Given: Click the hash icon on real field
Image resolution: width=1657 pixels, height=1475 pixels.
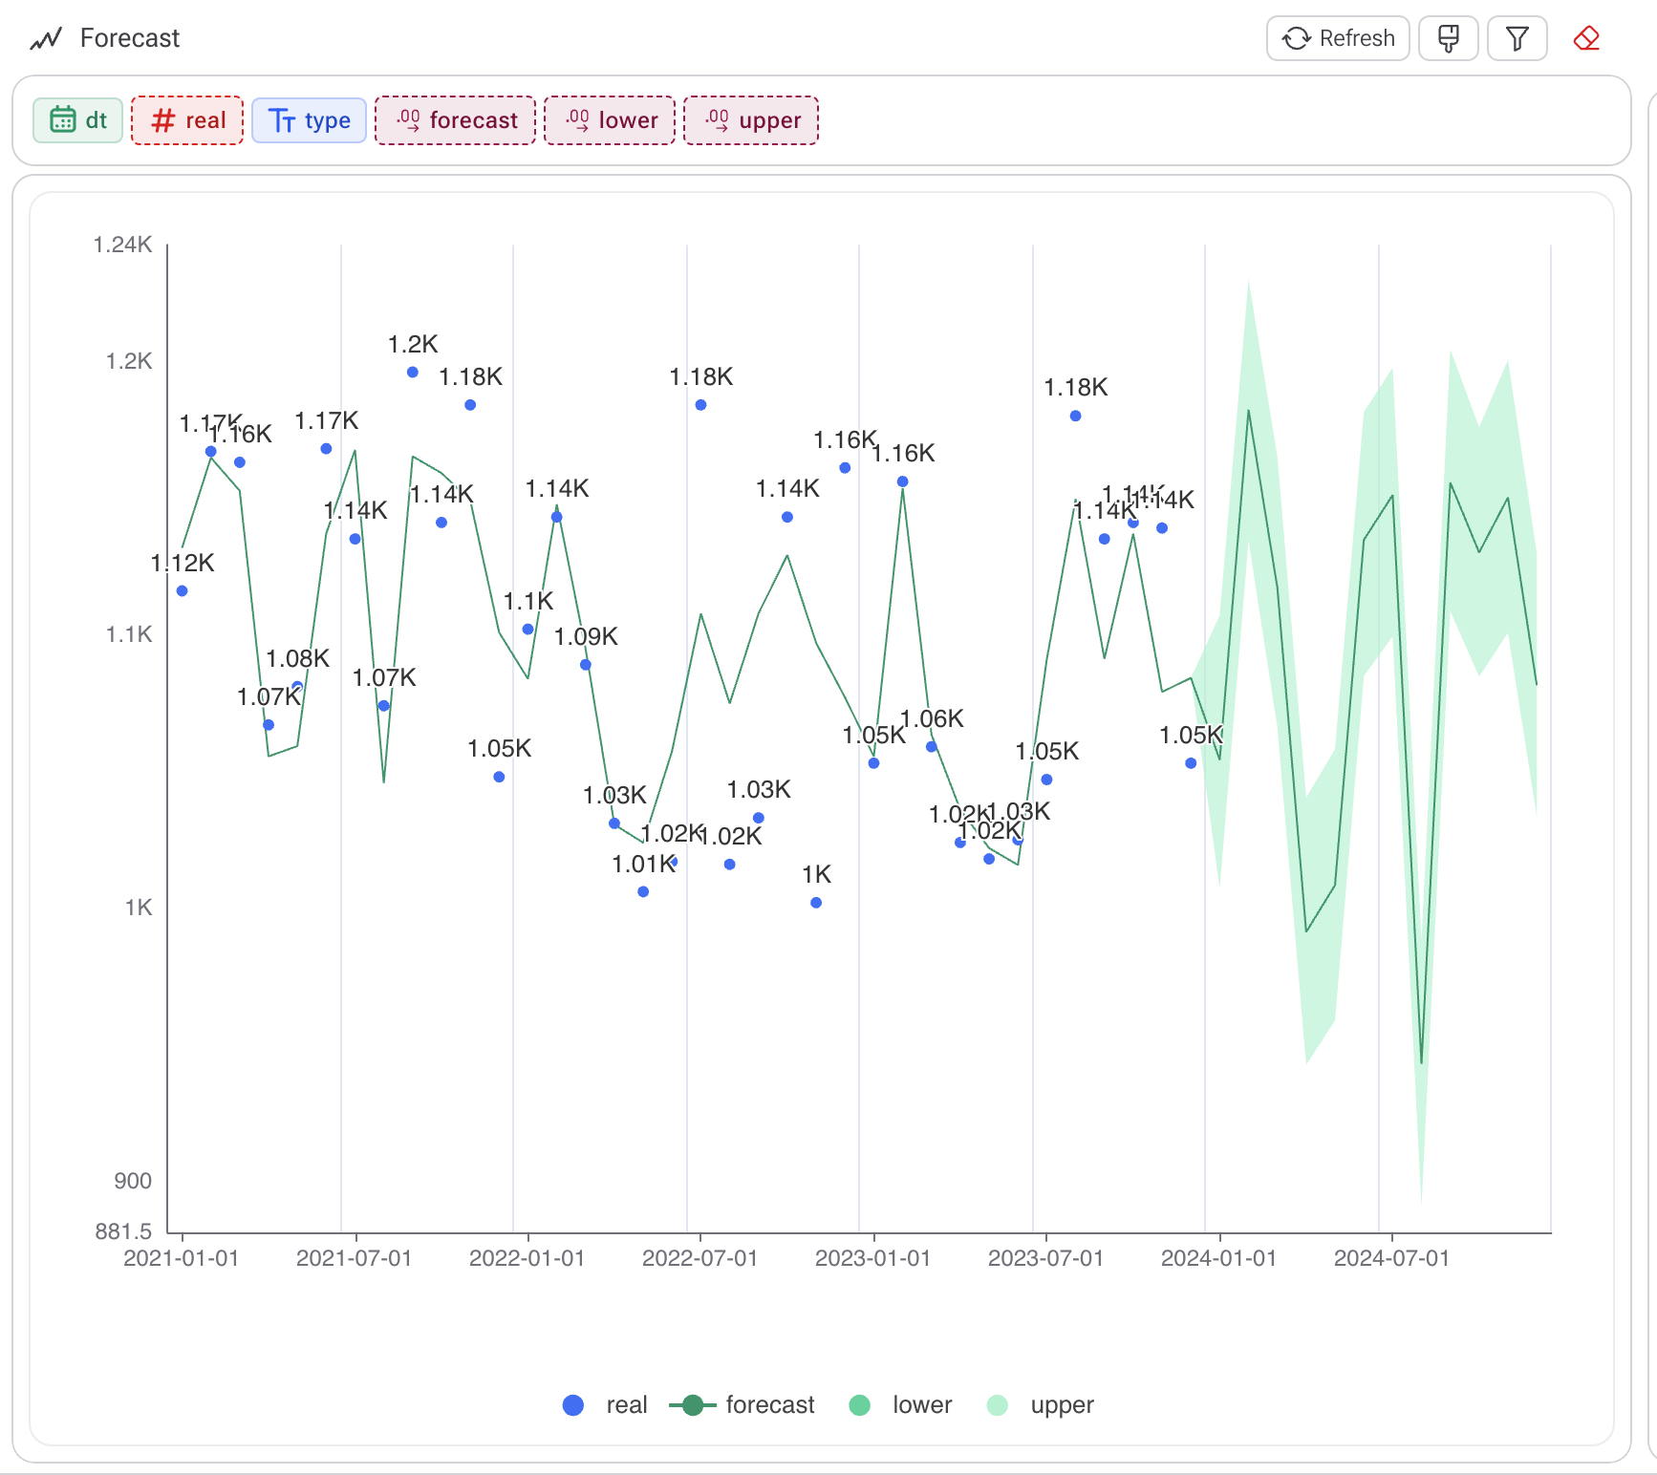Looking at the screenshot, I should (163, 120).
